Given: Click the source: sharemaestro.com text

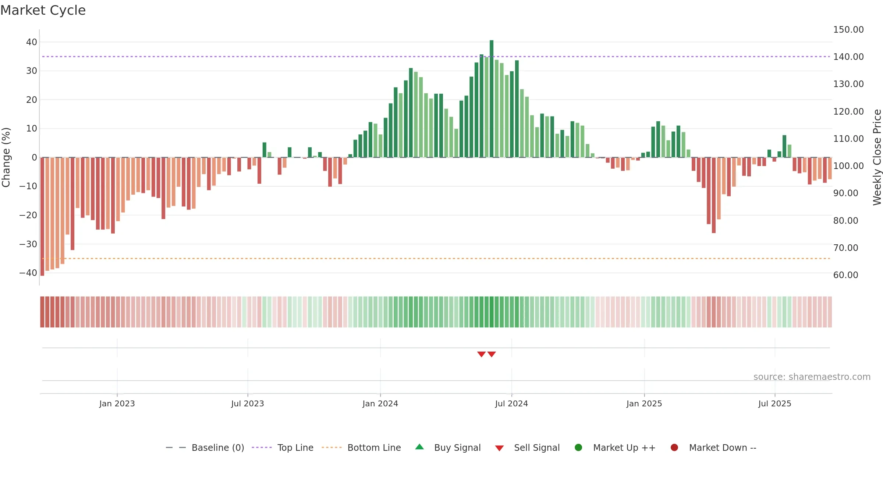Looking at the screenshot, I should pos(812,377).
